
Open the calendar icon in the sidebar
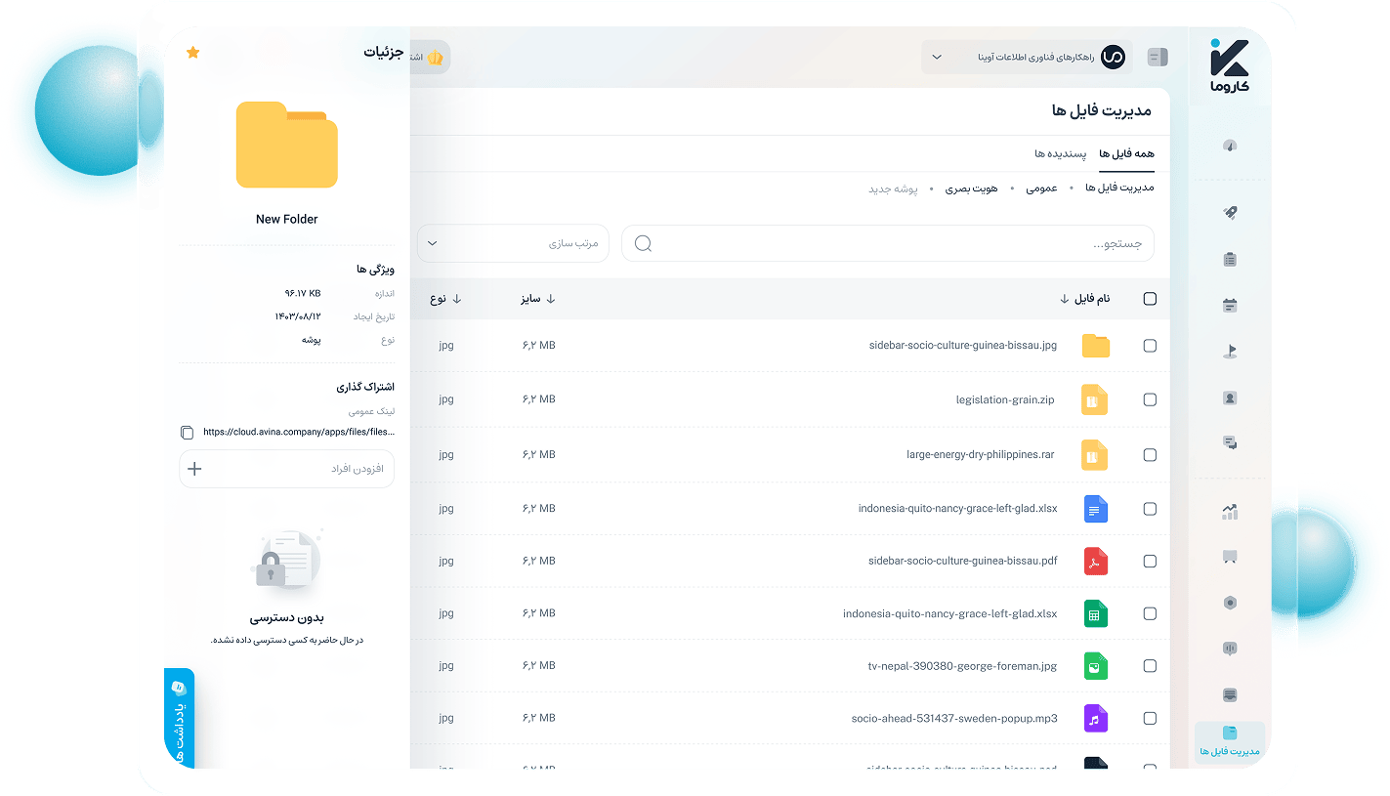click(x=1230, y=306)
